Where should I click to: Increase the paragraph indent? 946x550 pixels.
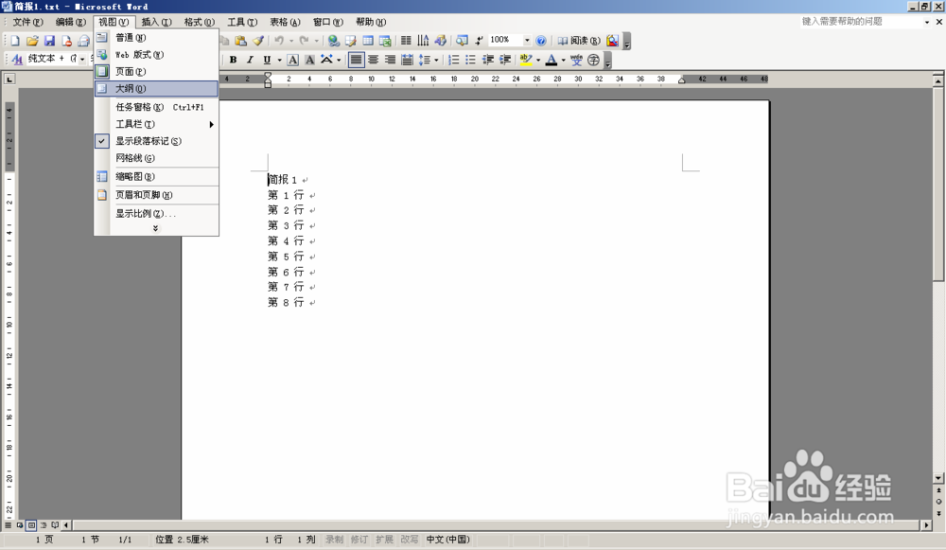(505, 60)
